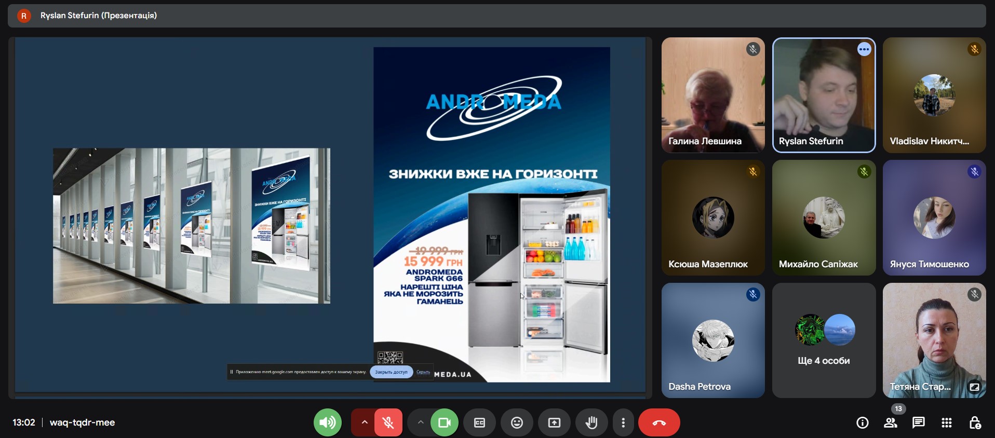Click muted mic icon on Dasha Petrova tile
Viewport: 995px width, 438px height.
tap(753, 295)
